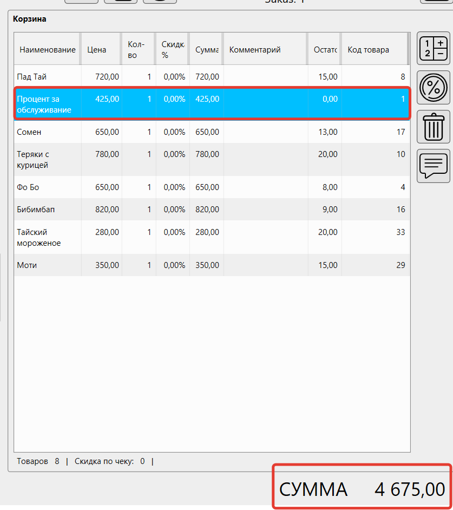
Task: Sort by Наименование column header
Action: (47, 50)
